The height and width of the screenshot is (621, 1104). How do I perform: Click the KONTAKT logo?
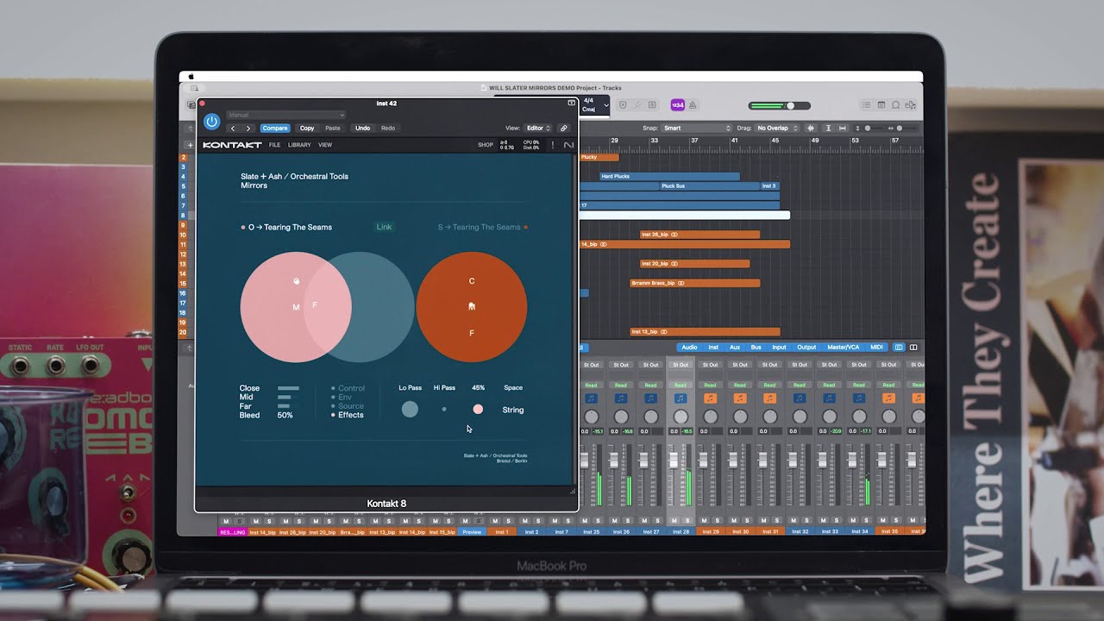tap(232, 145)
